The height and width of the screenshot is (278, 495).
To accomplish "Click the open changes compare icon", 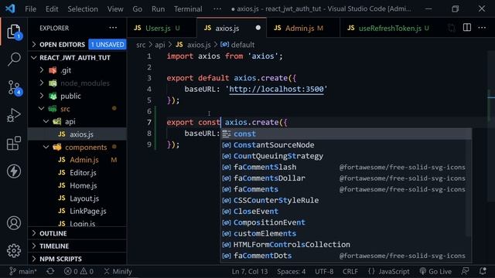I will point(452,28).
